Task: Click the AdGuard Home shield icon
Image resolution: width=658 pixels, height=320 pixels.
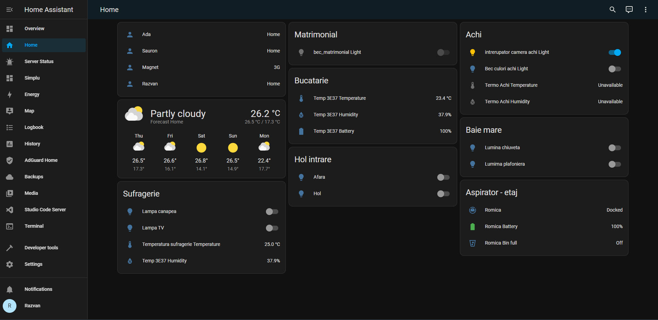Action: pyautogui.click(x=10, y=161)
